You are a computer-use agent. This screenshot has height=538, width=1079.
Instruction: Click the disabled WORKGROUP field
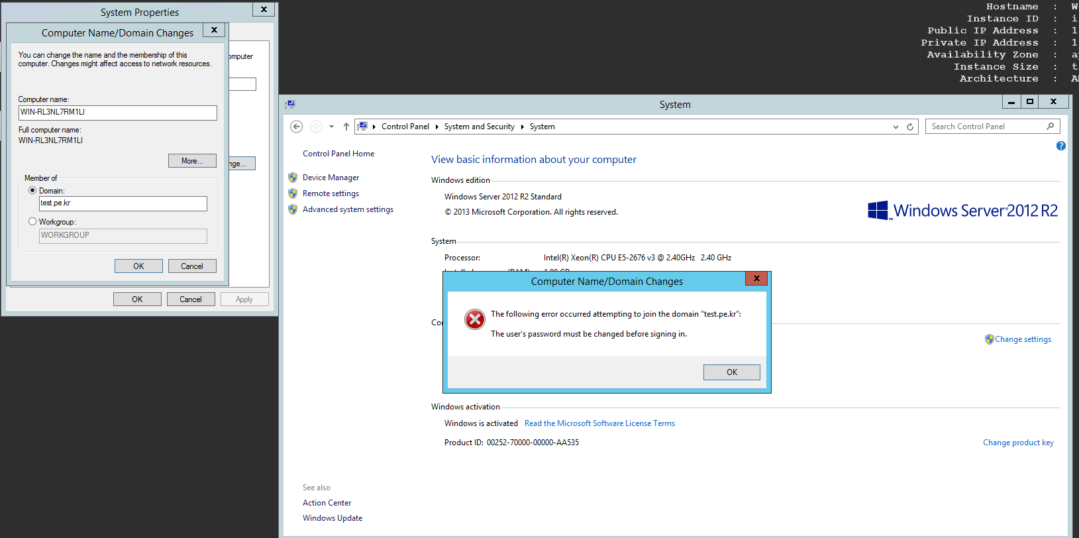(123, 235)
